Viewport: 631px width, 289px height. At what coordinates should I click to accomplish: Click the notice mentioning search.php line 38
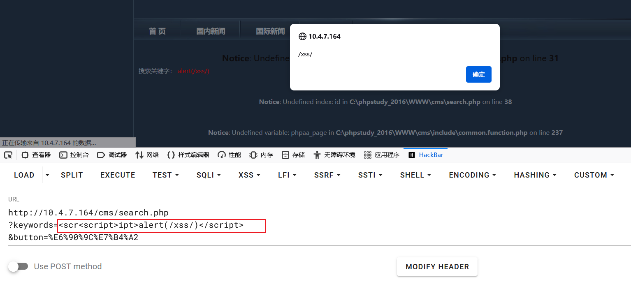pos(385,102)
